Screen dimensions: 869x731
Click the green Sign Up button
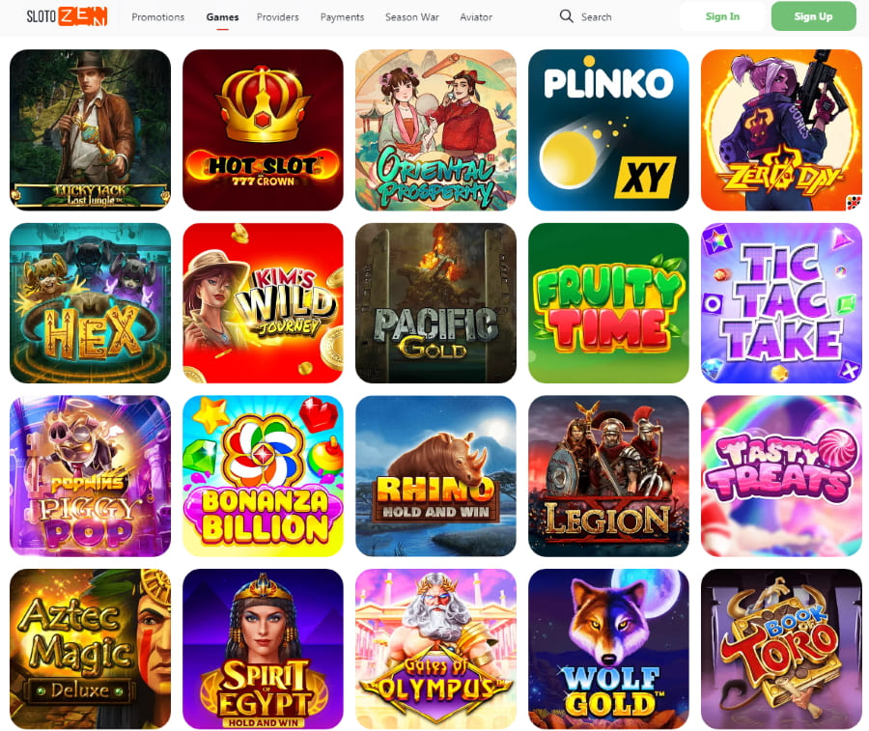point(814,16)
